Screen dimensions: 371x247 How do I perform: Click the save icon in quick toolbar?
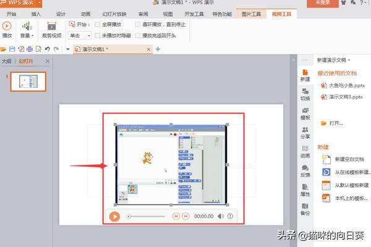[12, 49]
